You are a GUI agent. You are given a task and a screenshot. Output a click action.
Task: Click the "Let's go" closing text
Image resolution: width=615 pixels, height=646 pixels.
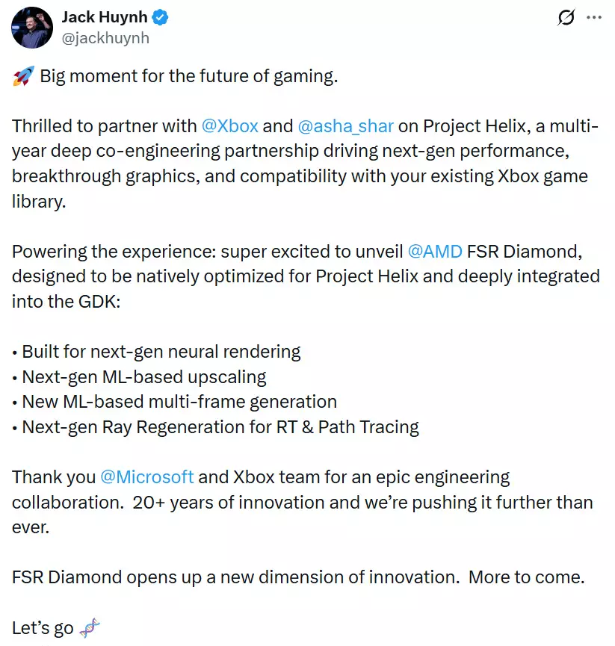point(43,627)
